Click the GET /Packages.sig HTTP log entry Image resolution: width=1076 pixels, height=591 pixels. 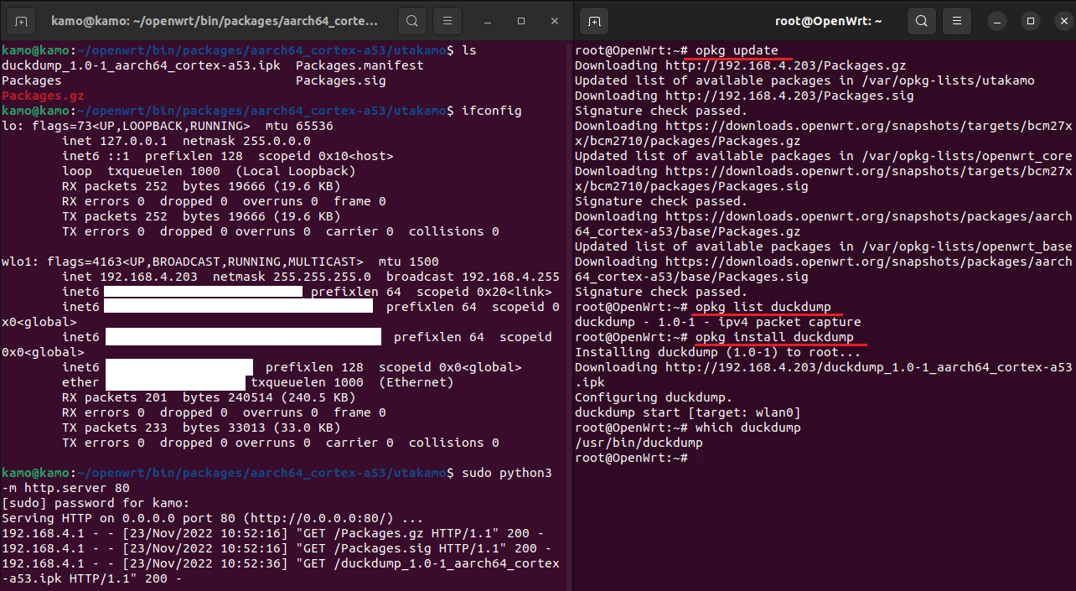point(277,548)
